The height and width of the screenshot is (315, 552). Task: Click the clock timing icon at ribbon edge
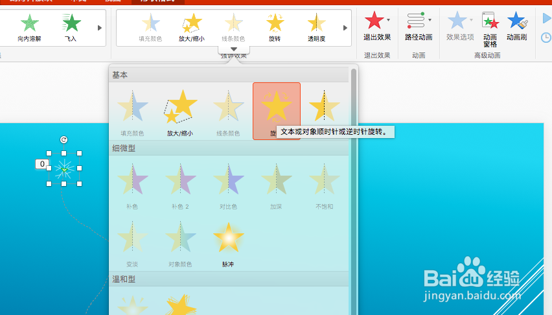[546, 38]
